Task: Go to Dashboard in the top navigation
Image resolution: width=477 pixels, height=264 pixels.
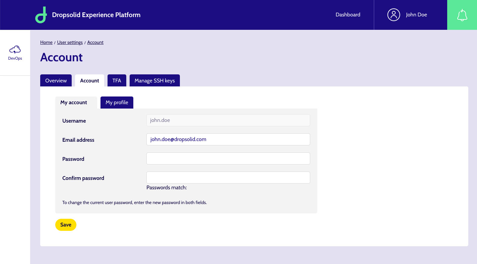Action: pyautogui.click(x=348, y=15)
